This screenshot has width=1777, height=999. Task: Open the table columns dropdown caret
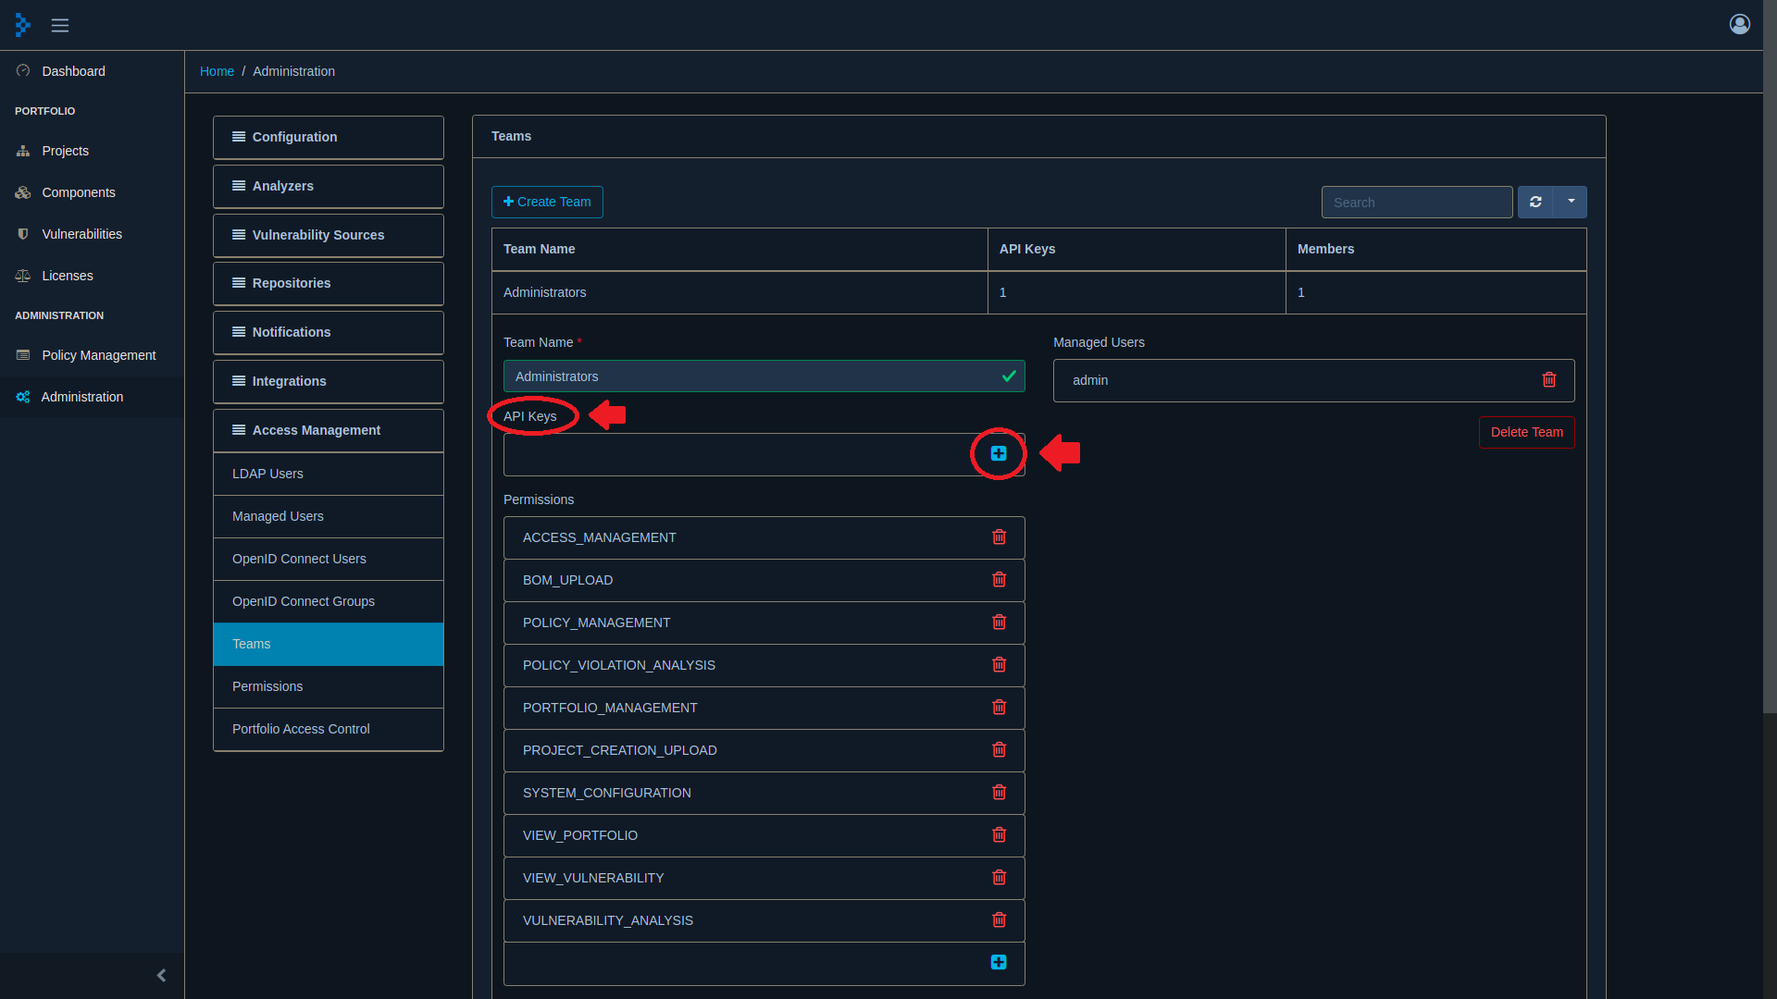1571,202
